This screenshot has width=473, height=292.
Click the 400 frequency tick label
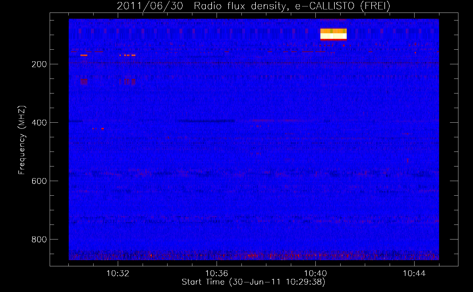click(39, 123)
